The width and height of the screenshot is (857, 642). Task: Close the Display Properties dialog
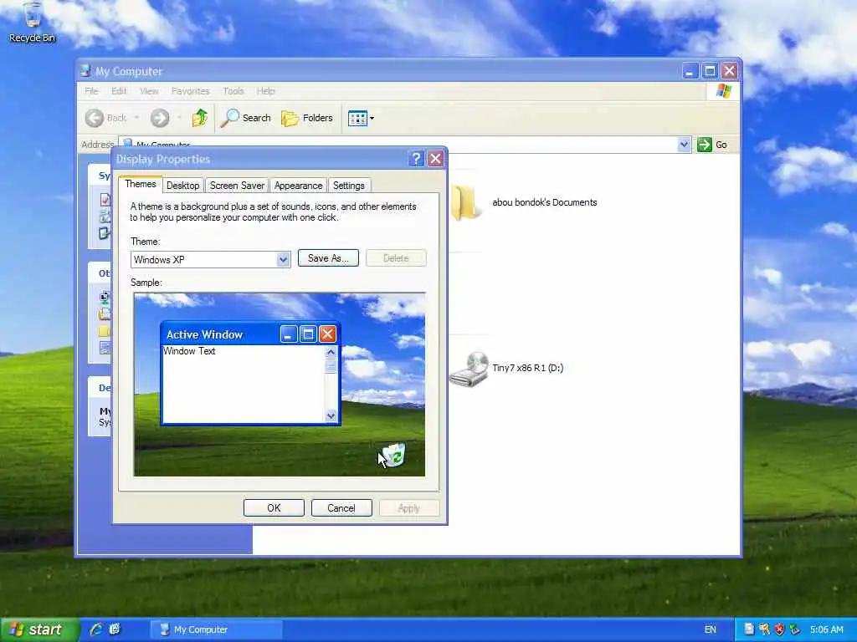435,159
